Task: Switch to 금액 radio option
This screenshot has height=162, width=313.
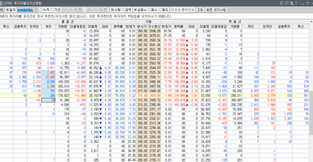Action: [123, 10]
